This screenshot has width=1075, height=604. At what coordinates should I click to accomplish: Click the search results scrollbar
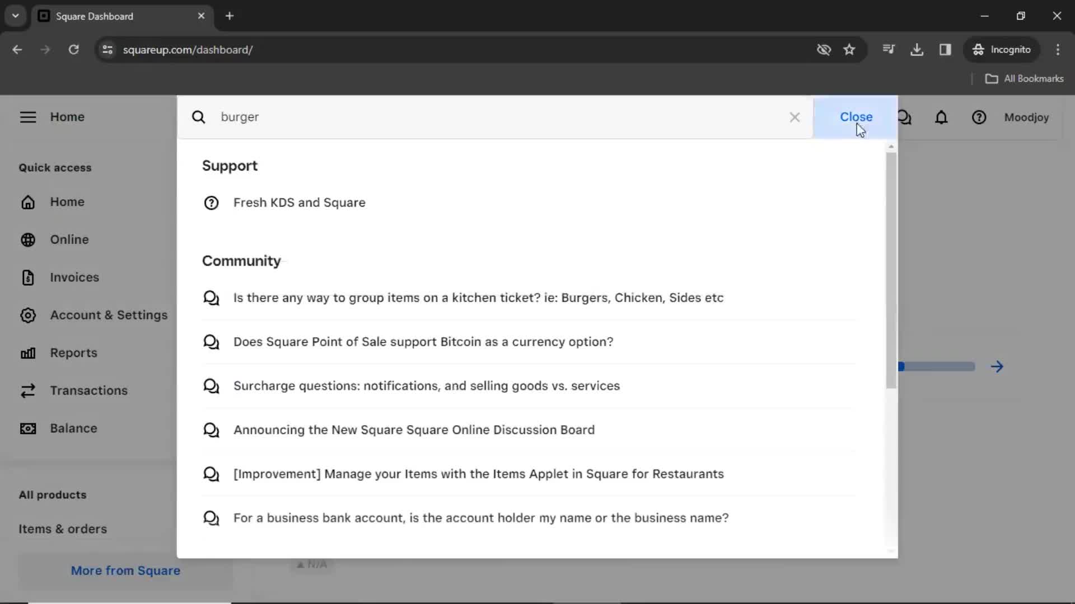891,270
